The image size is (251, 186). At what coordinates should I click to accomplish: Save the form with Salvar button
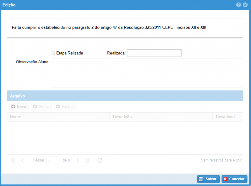208,179
